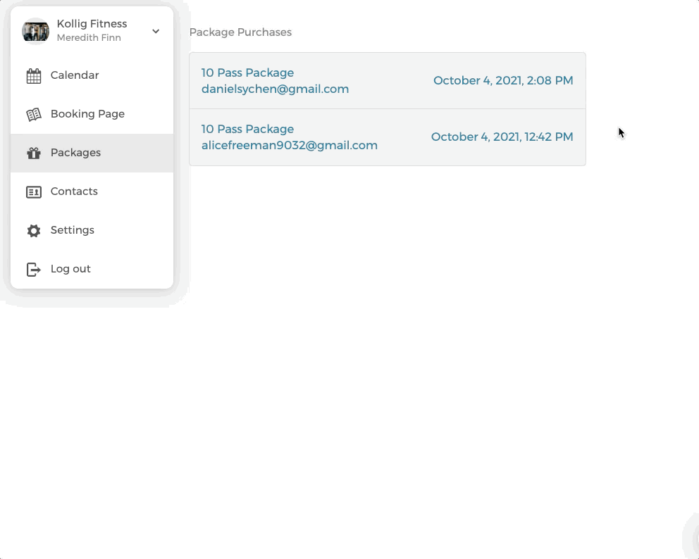Click the alicefreeman9032@gmail.com email text

[x=290, y=146]
